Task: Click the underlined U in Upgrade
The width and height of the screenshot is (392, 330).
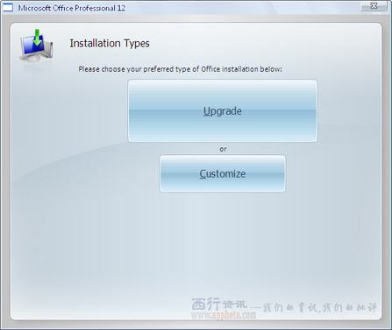Action: point(207,111)
